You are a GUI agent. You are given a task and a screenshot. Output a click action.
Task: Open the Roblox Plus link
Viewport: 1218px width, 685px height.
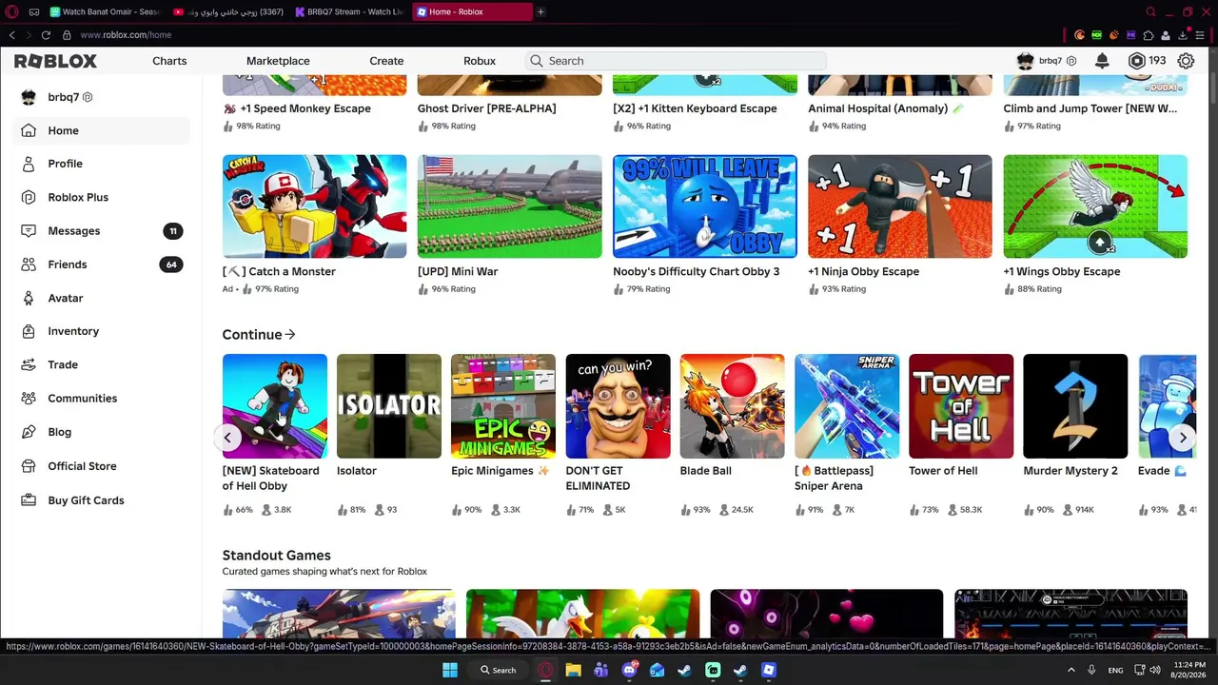(x=78, y=197)
